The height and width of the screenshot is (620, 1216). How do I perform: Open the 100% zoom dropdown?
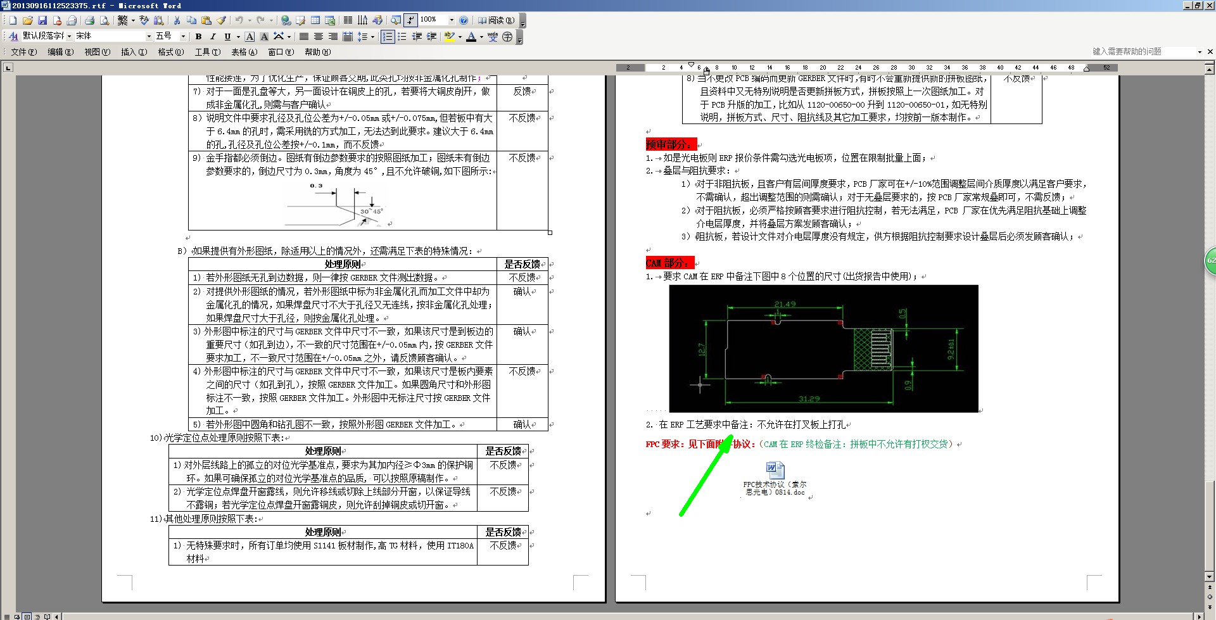coord(452,20)
